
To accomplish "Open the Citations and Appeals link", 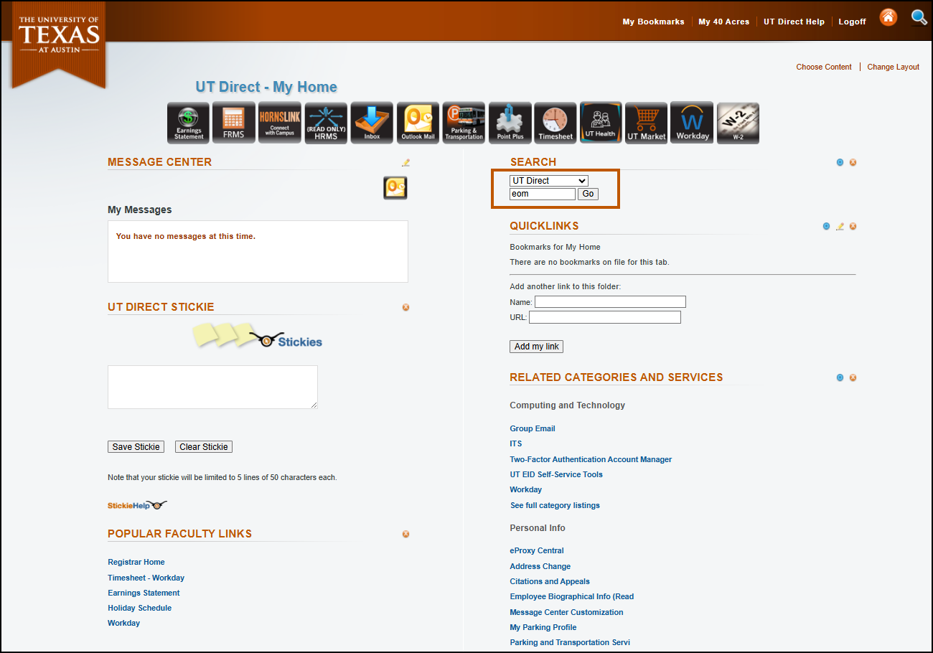I will click(550, 581).
